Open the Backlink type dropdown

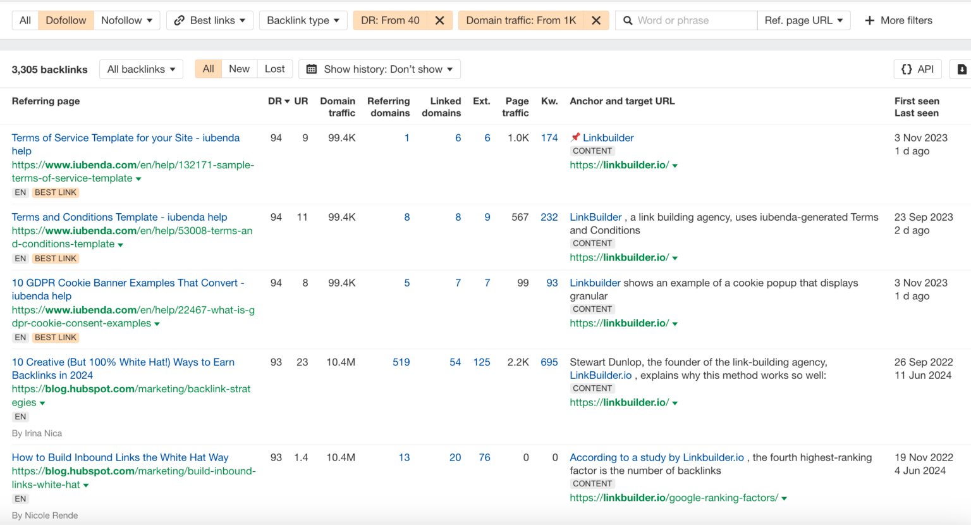click(x=303, y=20)
